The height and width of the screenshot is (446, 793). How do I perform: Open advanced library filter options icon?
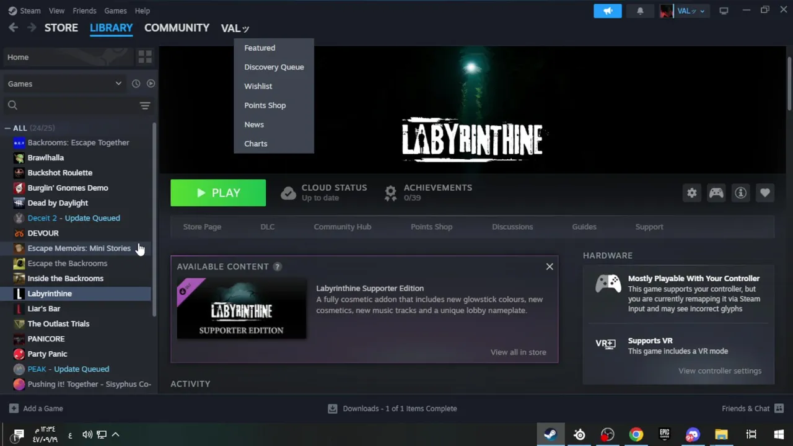point(145,105)
